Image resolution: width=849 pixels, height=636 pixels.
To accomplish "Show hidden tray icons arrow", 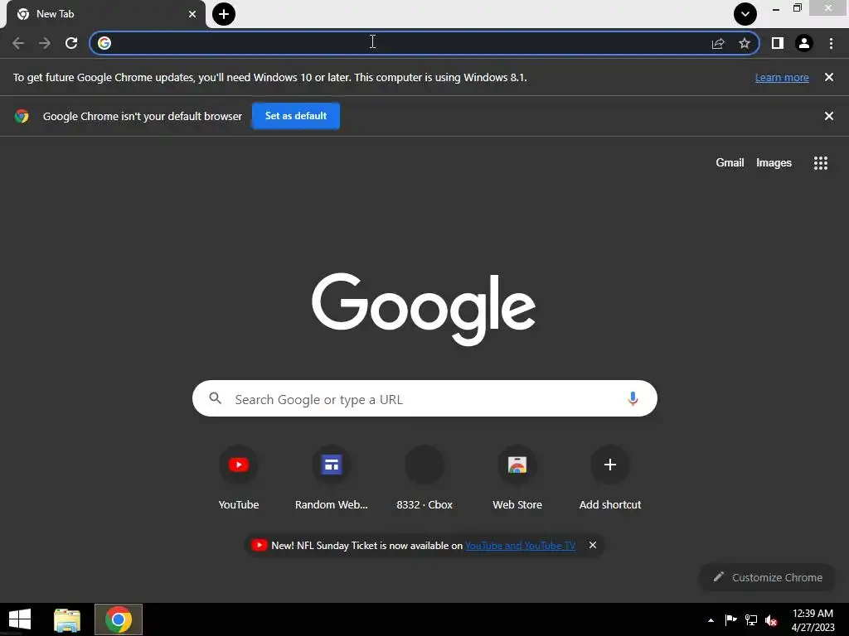I will coord(711,620).
